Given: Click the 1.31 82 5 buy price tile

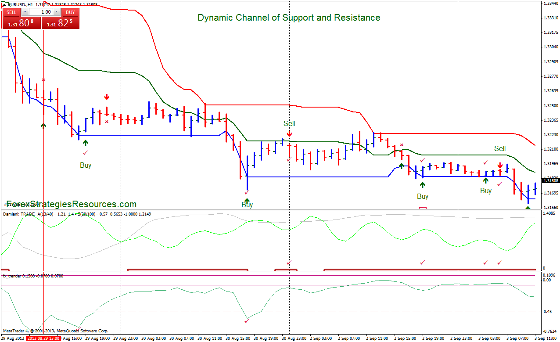Looking at the screenshot, I should [61, 23].
